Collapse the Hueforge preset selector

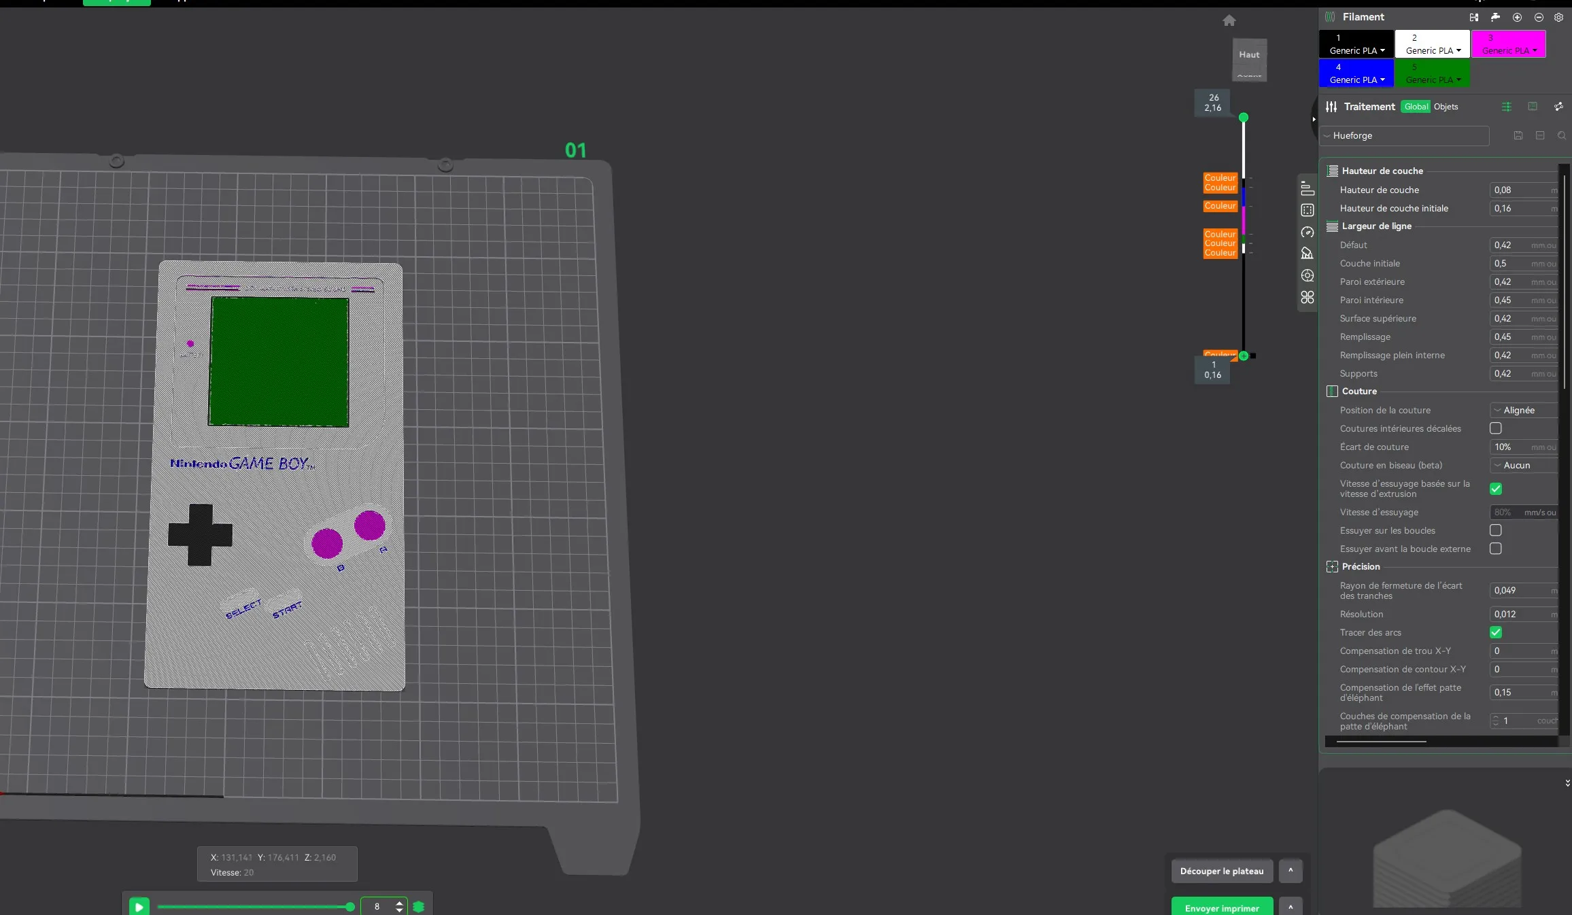[x=1327, y=135]
